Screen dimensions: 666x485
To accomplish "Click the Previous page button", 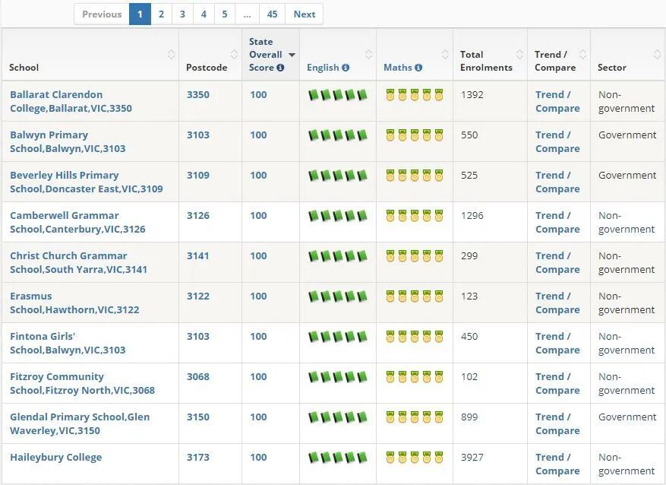I will tap(102, 14).
